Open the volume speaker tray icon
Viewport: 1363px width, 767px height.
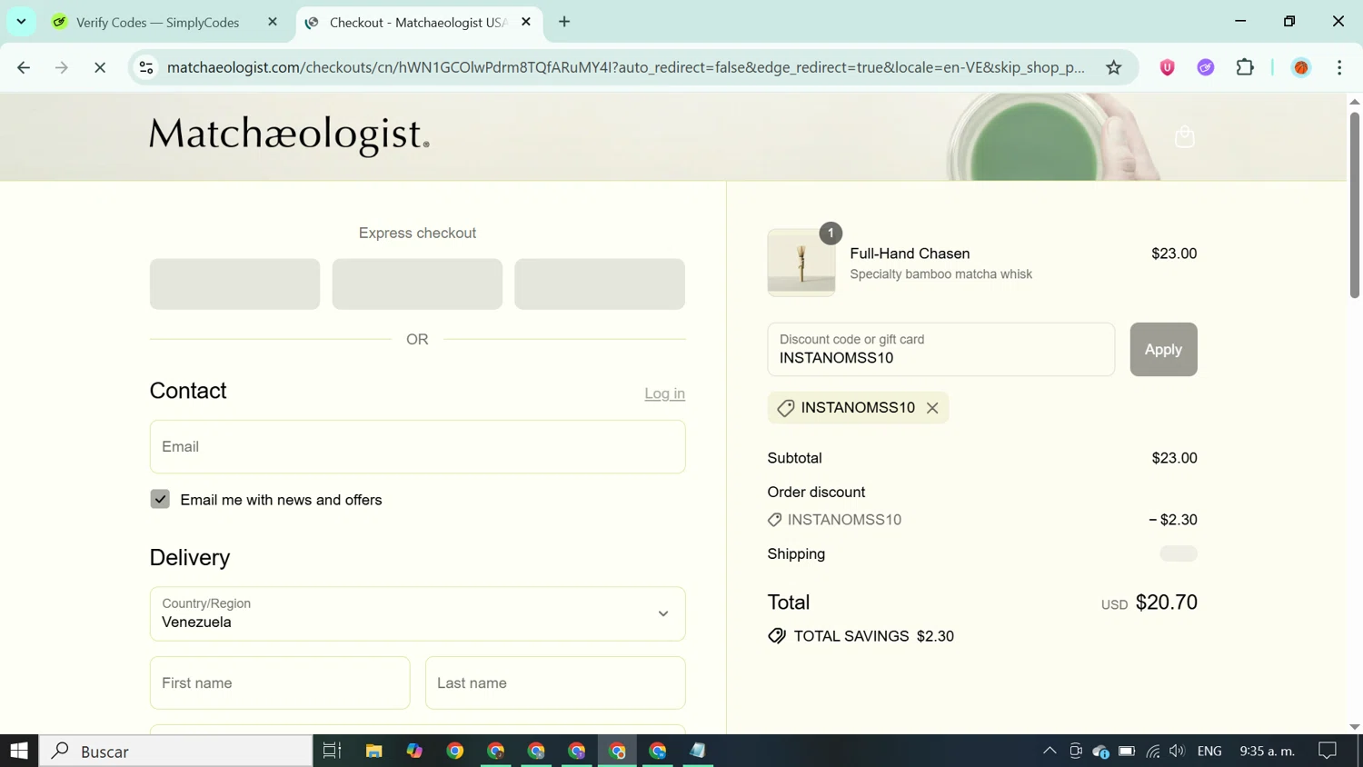click(x=1177, y=751)
